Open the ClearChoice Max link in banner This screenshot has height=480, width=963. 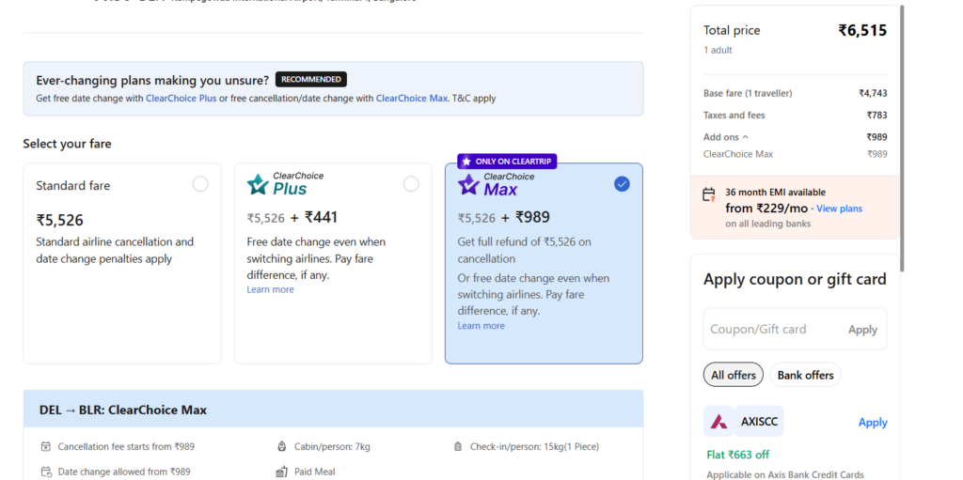[x=412, y=99]
